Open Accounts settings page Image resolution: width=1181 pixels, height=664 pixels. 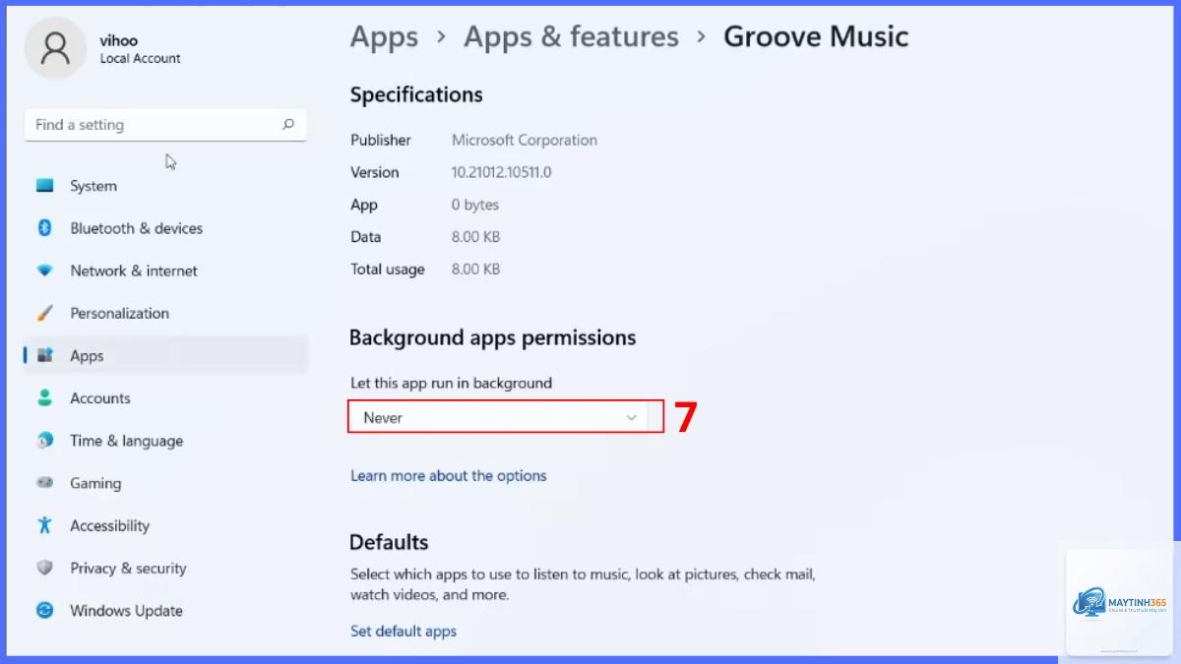pyautogui.click(x=165, y=398)
